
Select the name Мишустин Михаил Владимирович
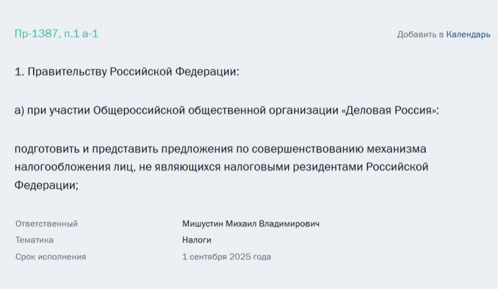click(x=251, y=224)
